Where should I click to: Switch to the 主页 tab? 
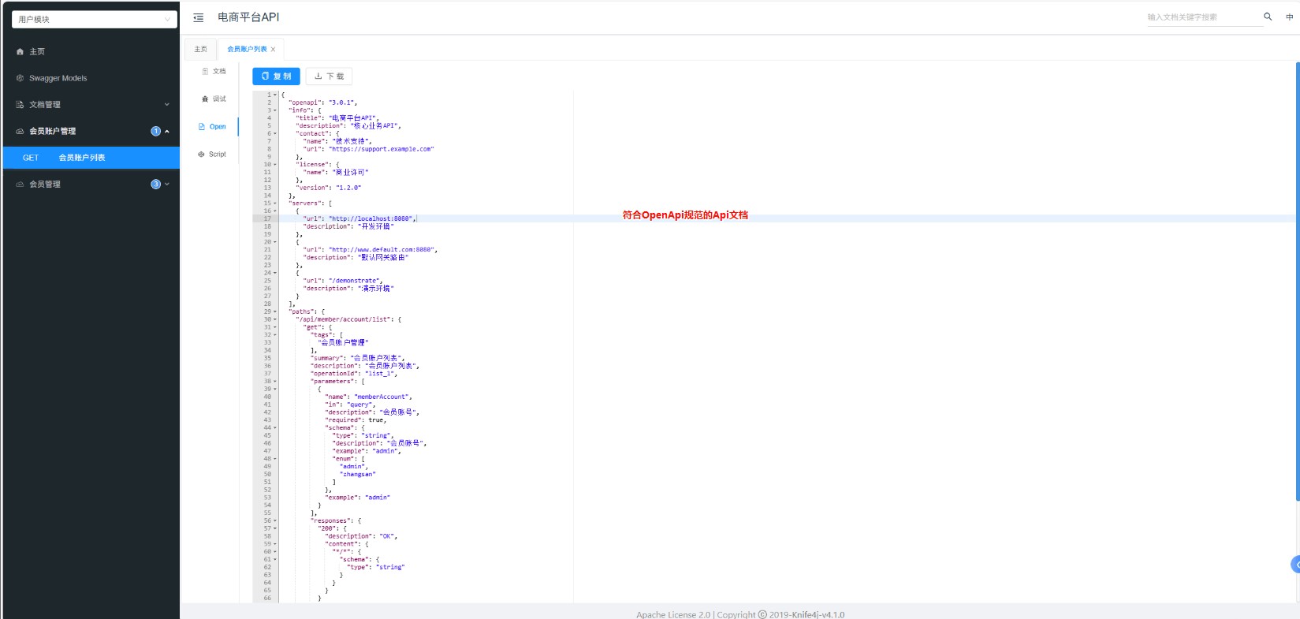coord(201,49)
